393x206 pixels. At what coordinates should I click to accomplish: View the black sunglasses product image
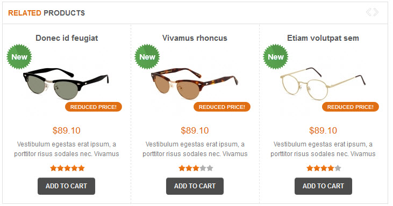tap(67, 83)
